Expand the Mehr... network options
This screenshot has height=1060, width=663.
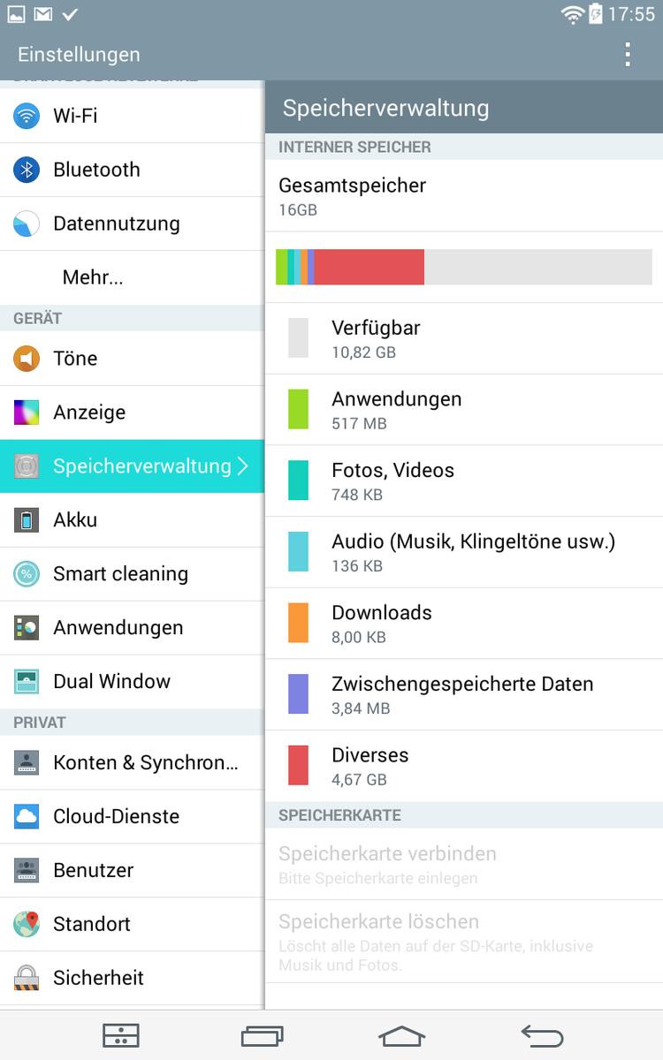click(93, 277)
